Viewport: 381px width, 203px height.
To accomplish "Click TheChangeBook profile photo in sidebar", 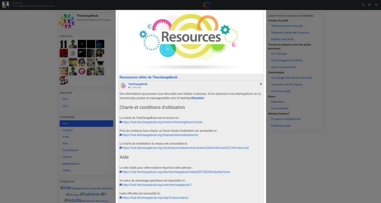I will (x=67, y=21).
